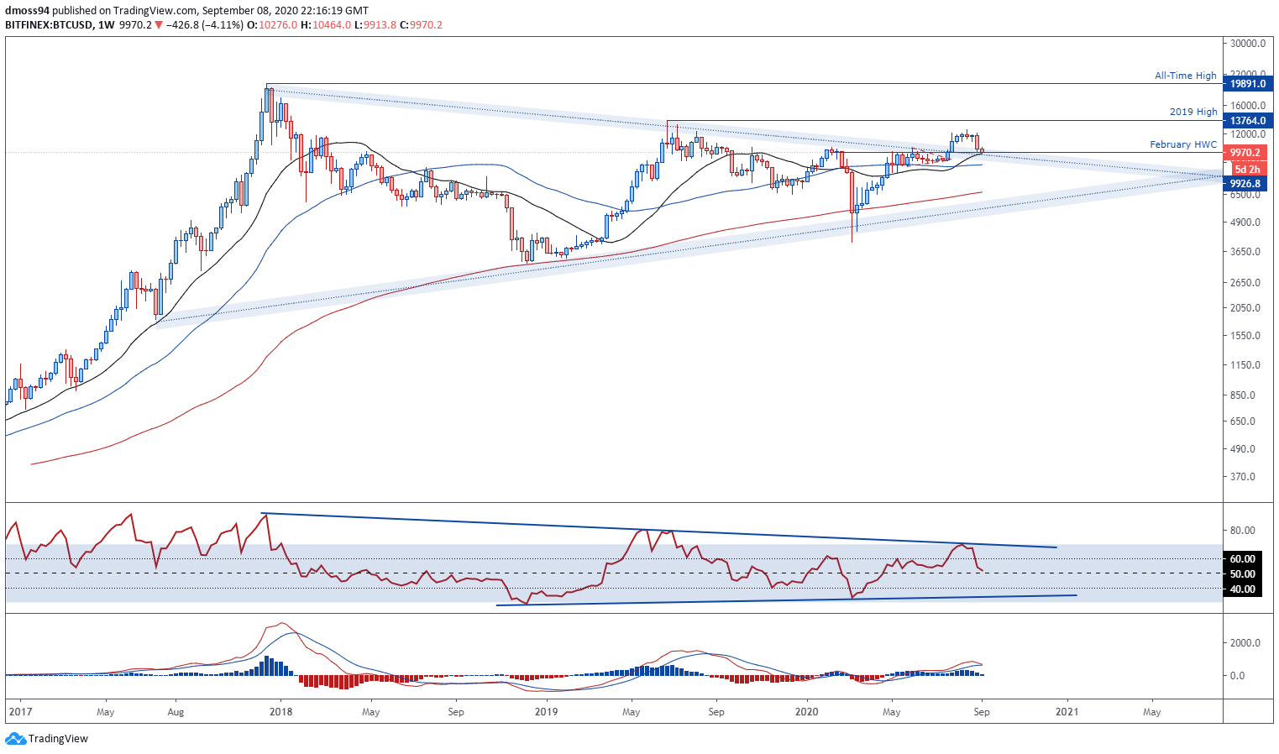Click the close value C:9970.2
This screenshot has height=754, width=1279.
pyautogui.click(x=421, y=25)
